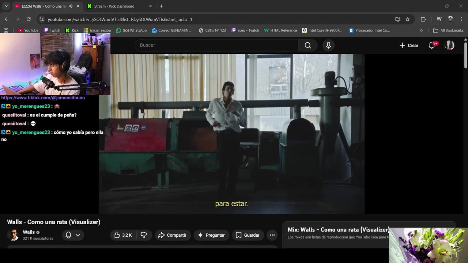Mute the YouTube tab audio speaker icon
The height and width of the screenshot is (263, 468).
71,6
